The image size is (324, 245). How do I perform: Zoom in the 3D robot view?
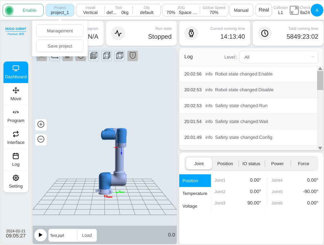41,125
